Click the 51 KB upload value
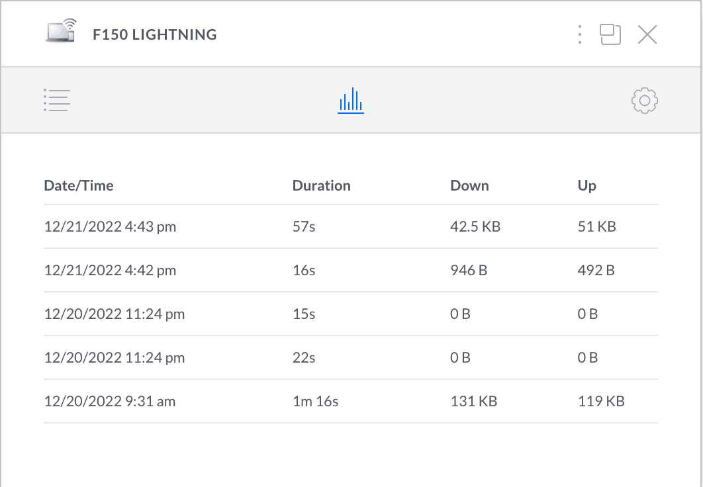Viewport: 703px width, 487px height. (x=596, y=227)
